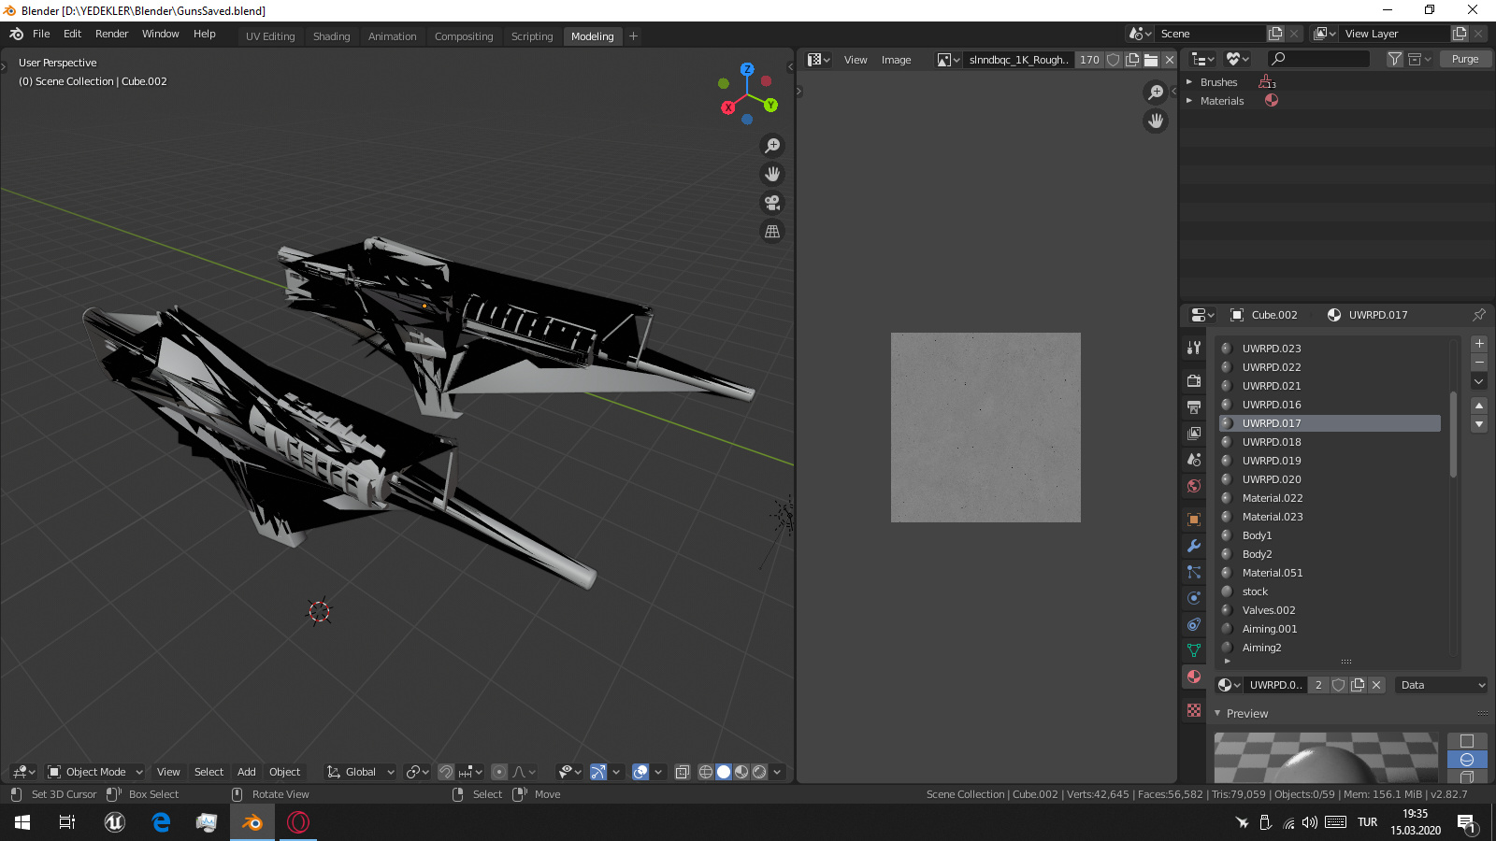
Task: Open the Object Mode dropdown
Action: pos(95,772)
